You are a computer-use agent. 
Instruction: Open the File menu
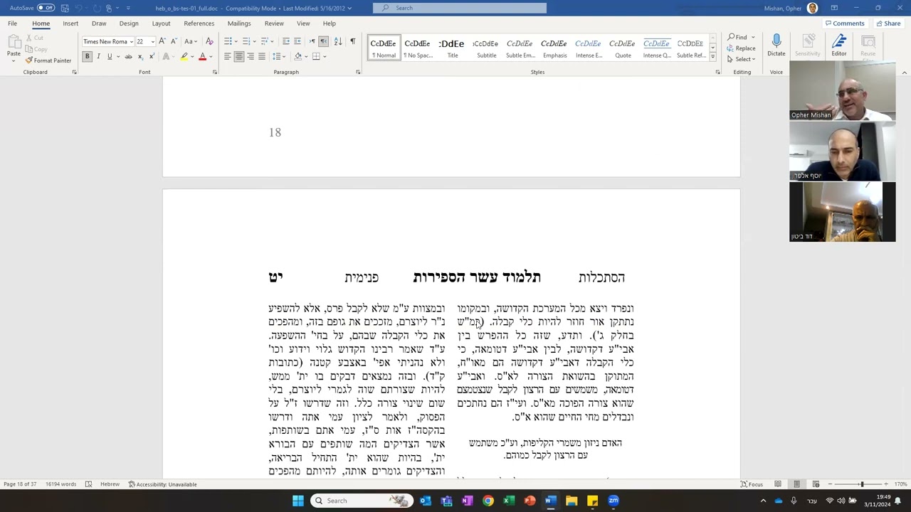point(13,23)
